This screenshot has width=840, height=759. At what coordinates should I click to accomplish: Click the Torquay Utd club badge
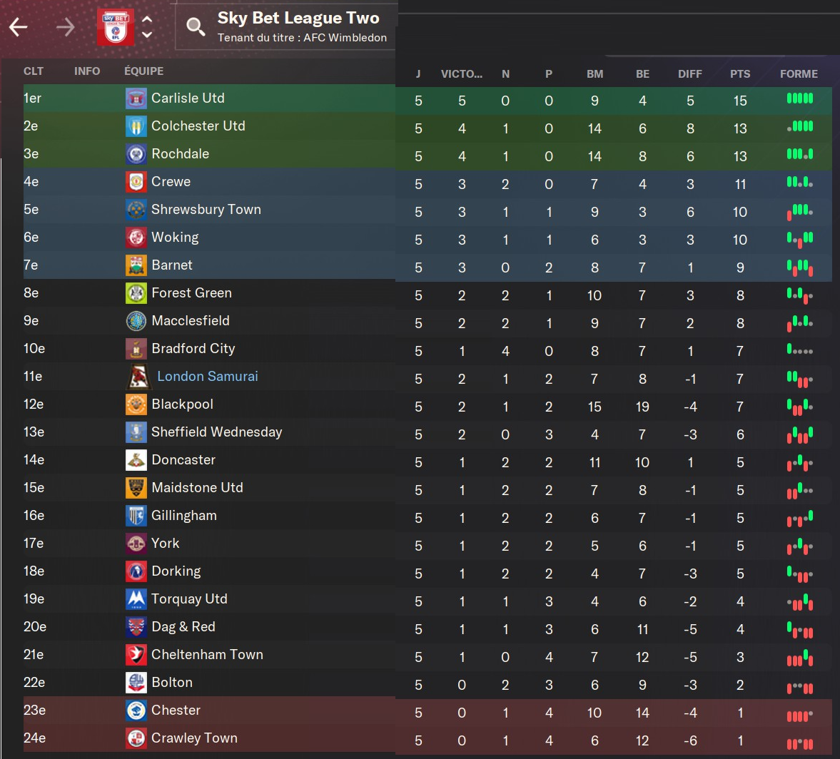[x=136, y=599]
